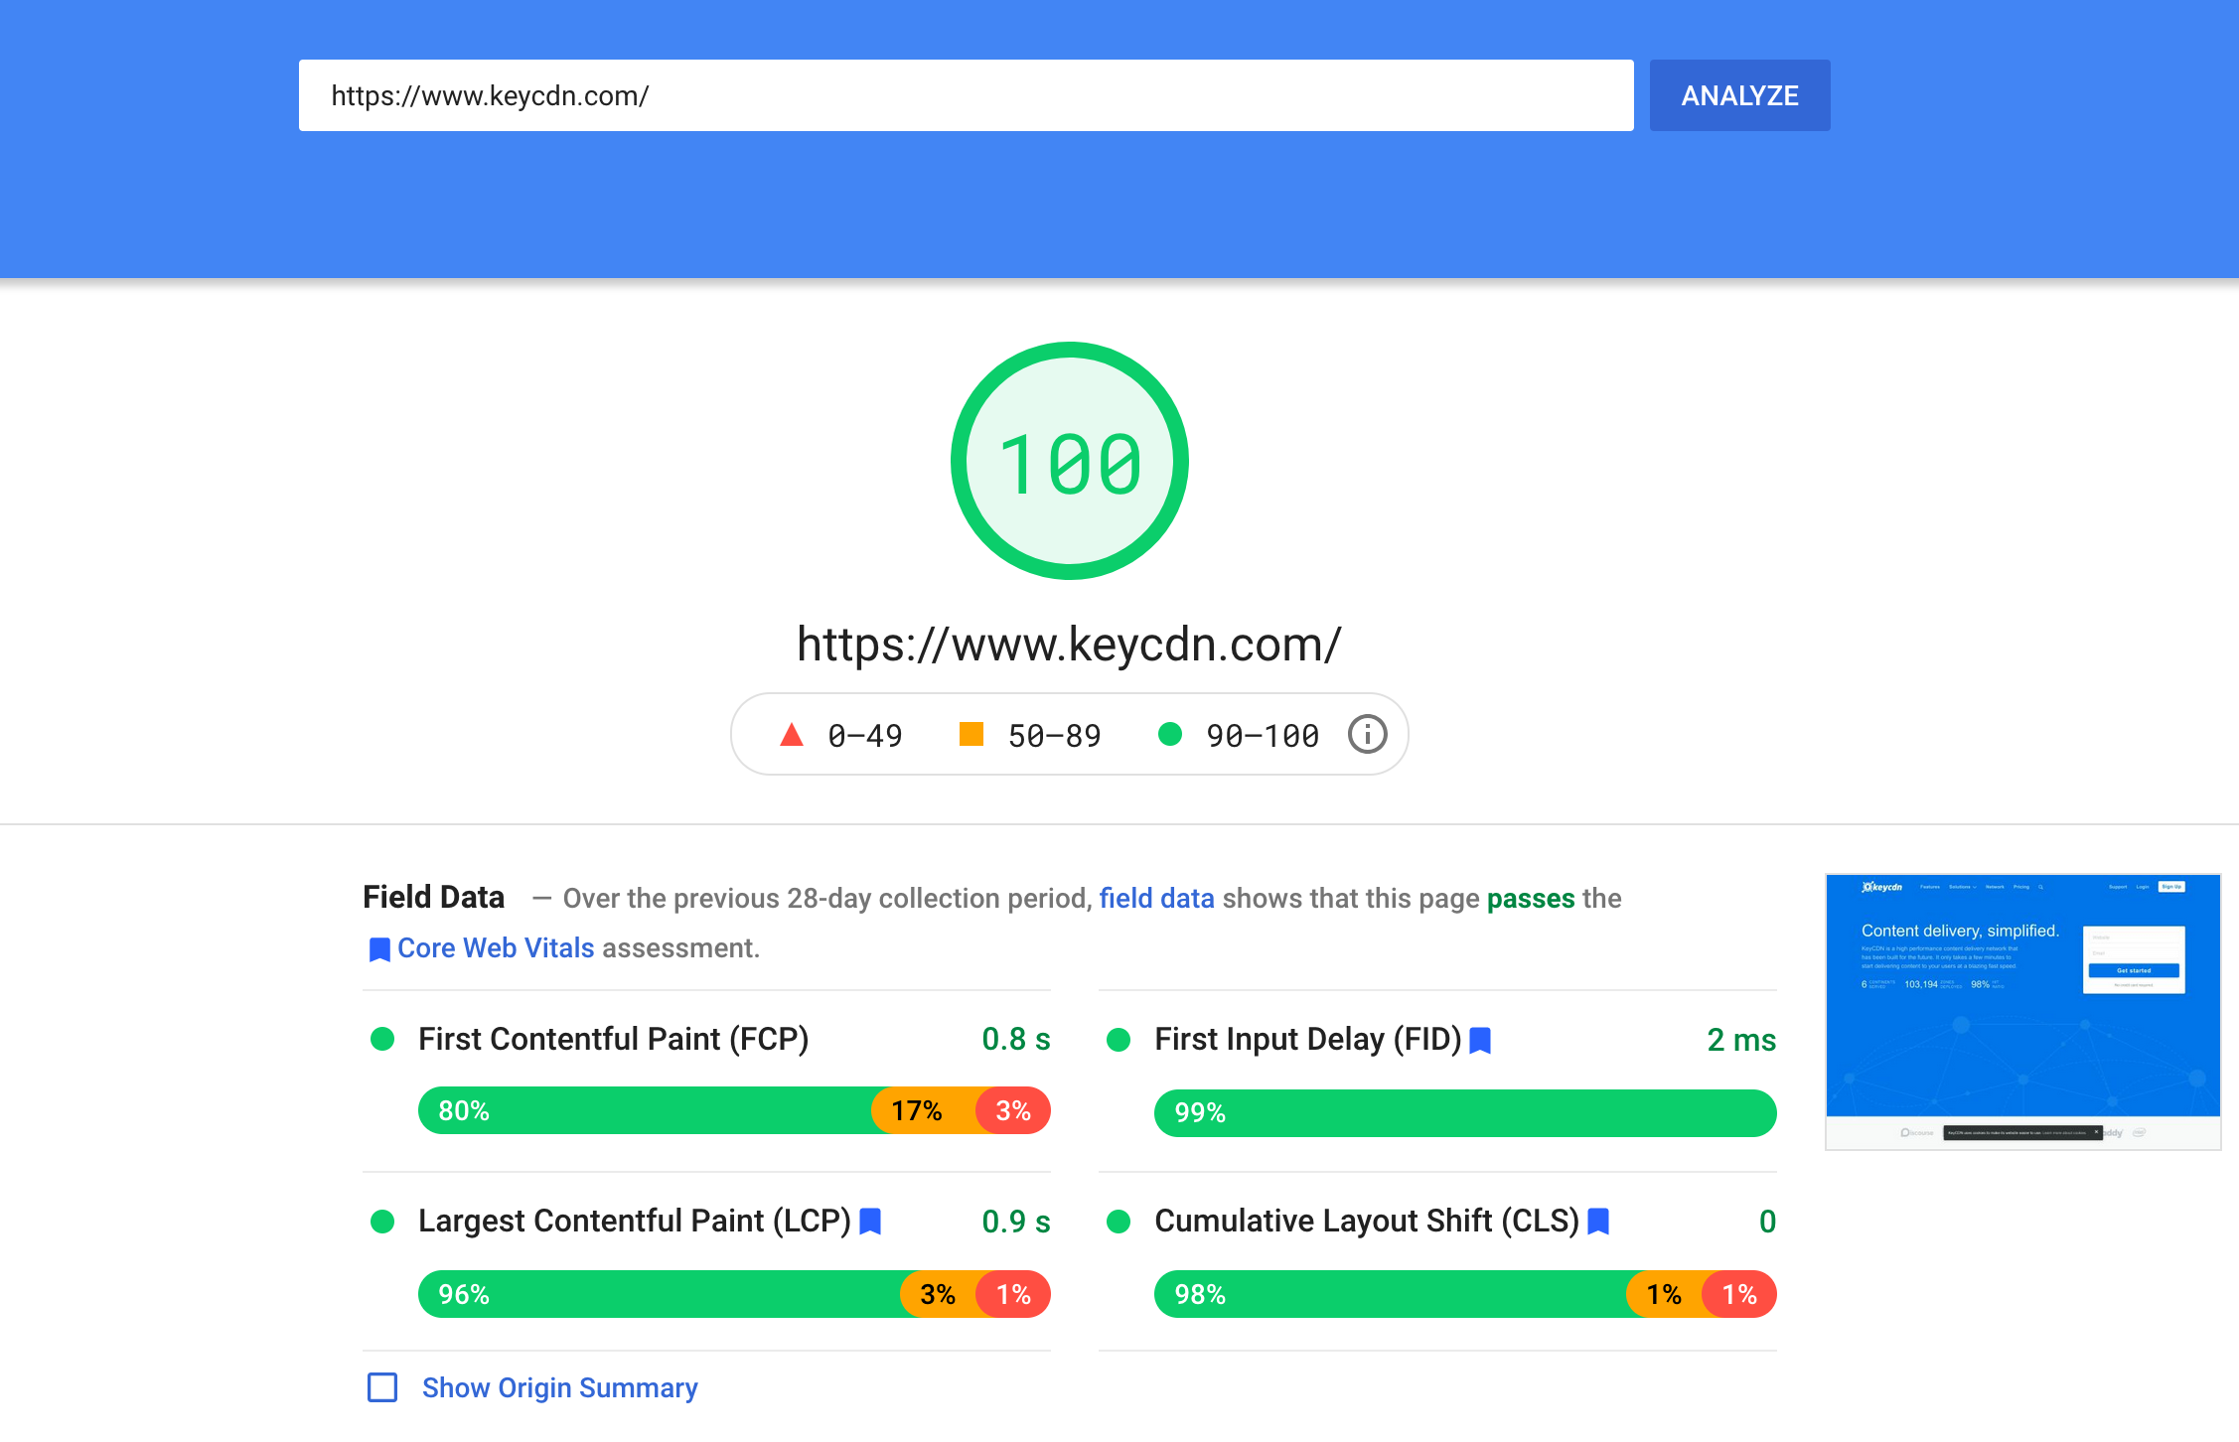Click the 100 performance score gauge
The height and width of the screenshot is (1442, 2239).
[x=1070, y=461]
